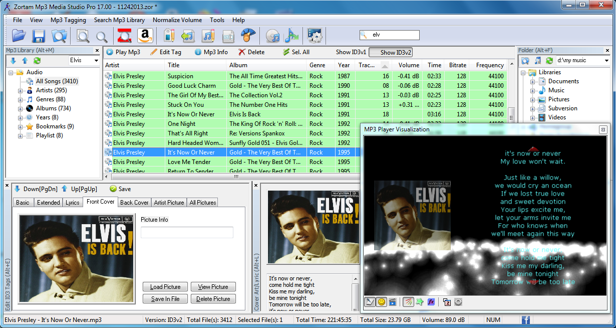Image resolution: width=616 pixels, height=328 pixels.
Task: Click the View Picture button
Action: pyautogui.click(x=213, y=287)
